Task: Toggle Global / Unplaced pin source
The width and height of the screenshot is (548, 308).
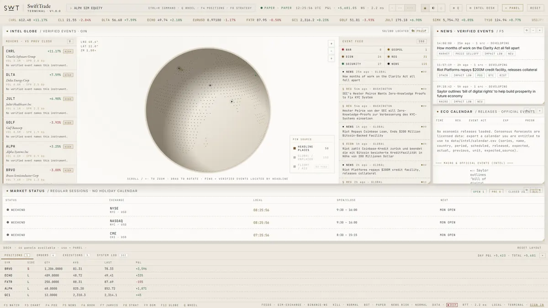Action: click(x=311, y=157)
